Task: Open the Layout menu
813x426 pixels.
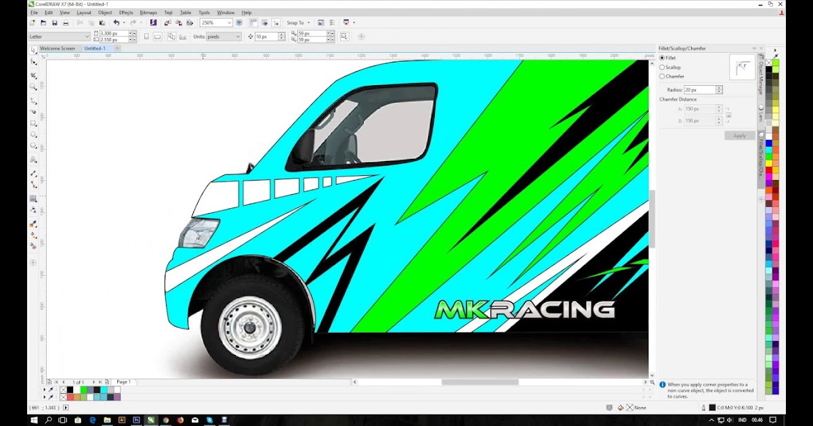Action: click(x=84, y=12)
